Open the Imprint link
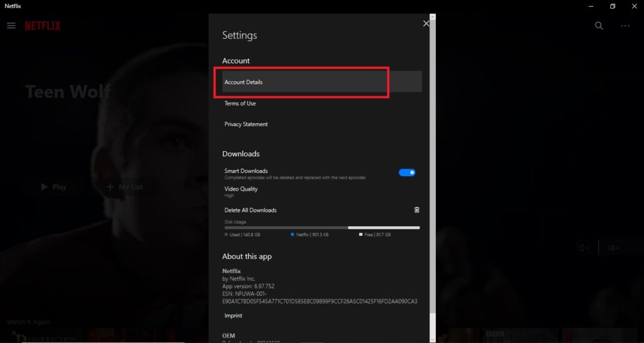Screen dimensions: 644x343 point(233,316)
